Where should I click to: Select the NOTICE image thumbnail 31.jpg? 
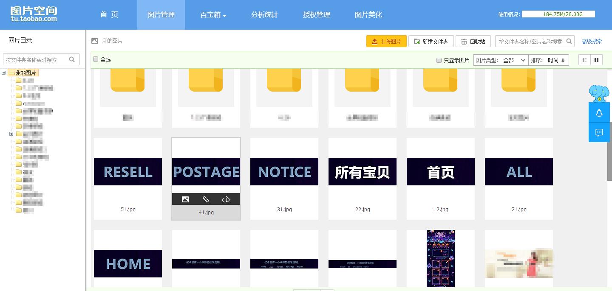pos(284,171)
